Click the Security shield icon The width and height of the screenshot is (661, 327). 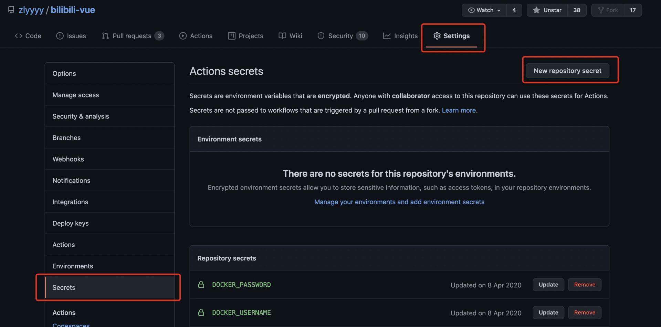pos(321,36)
